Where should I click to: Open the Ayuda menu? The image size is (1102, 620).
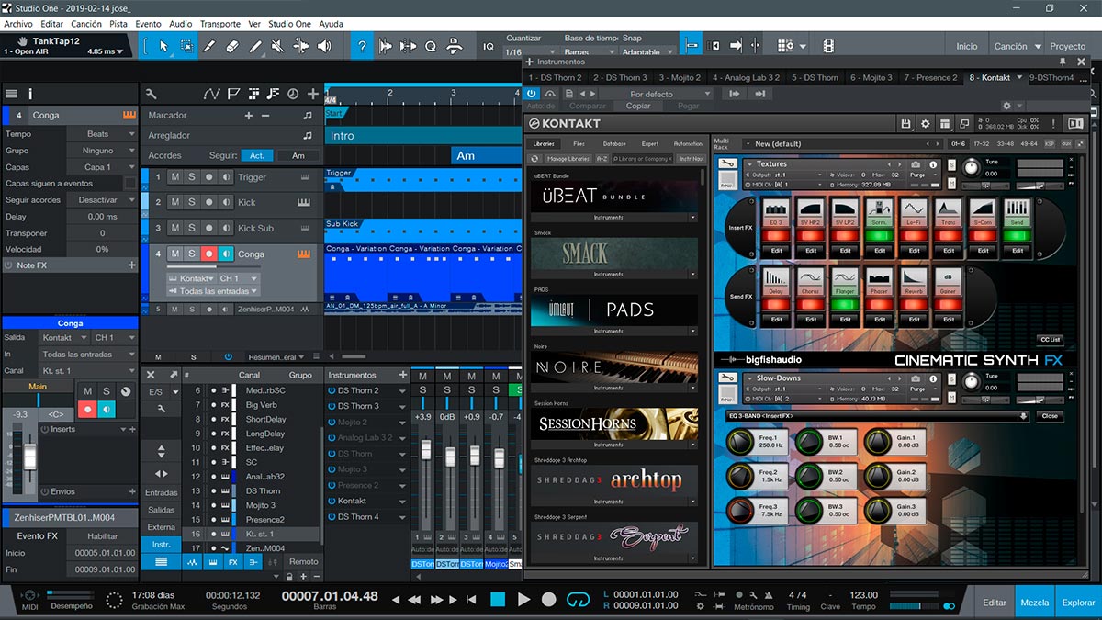331,24
